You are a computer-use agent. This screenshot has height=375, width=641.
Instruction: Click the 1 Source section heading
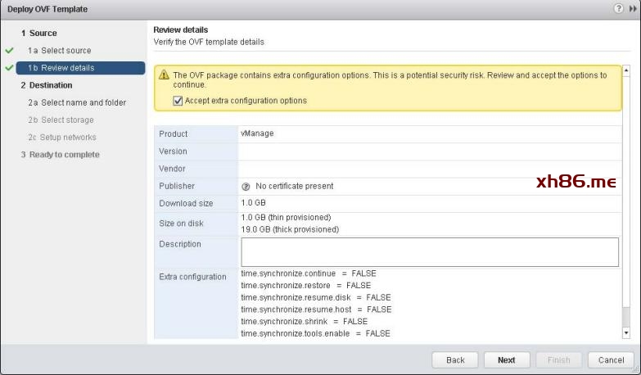click(x=39, y=34)
